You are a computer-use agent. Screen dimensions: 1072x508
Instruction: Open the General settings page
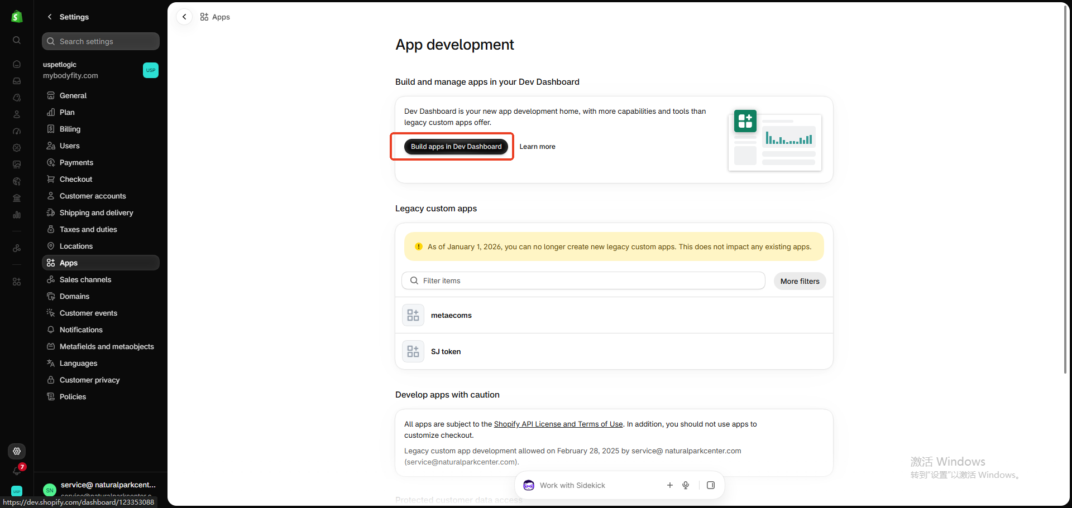click(x=100, y=95)
